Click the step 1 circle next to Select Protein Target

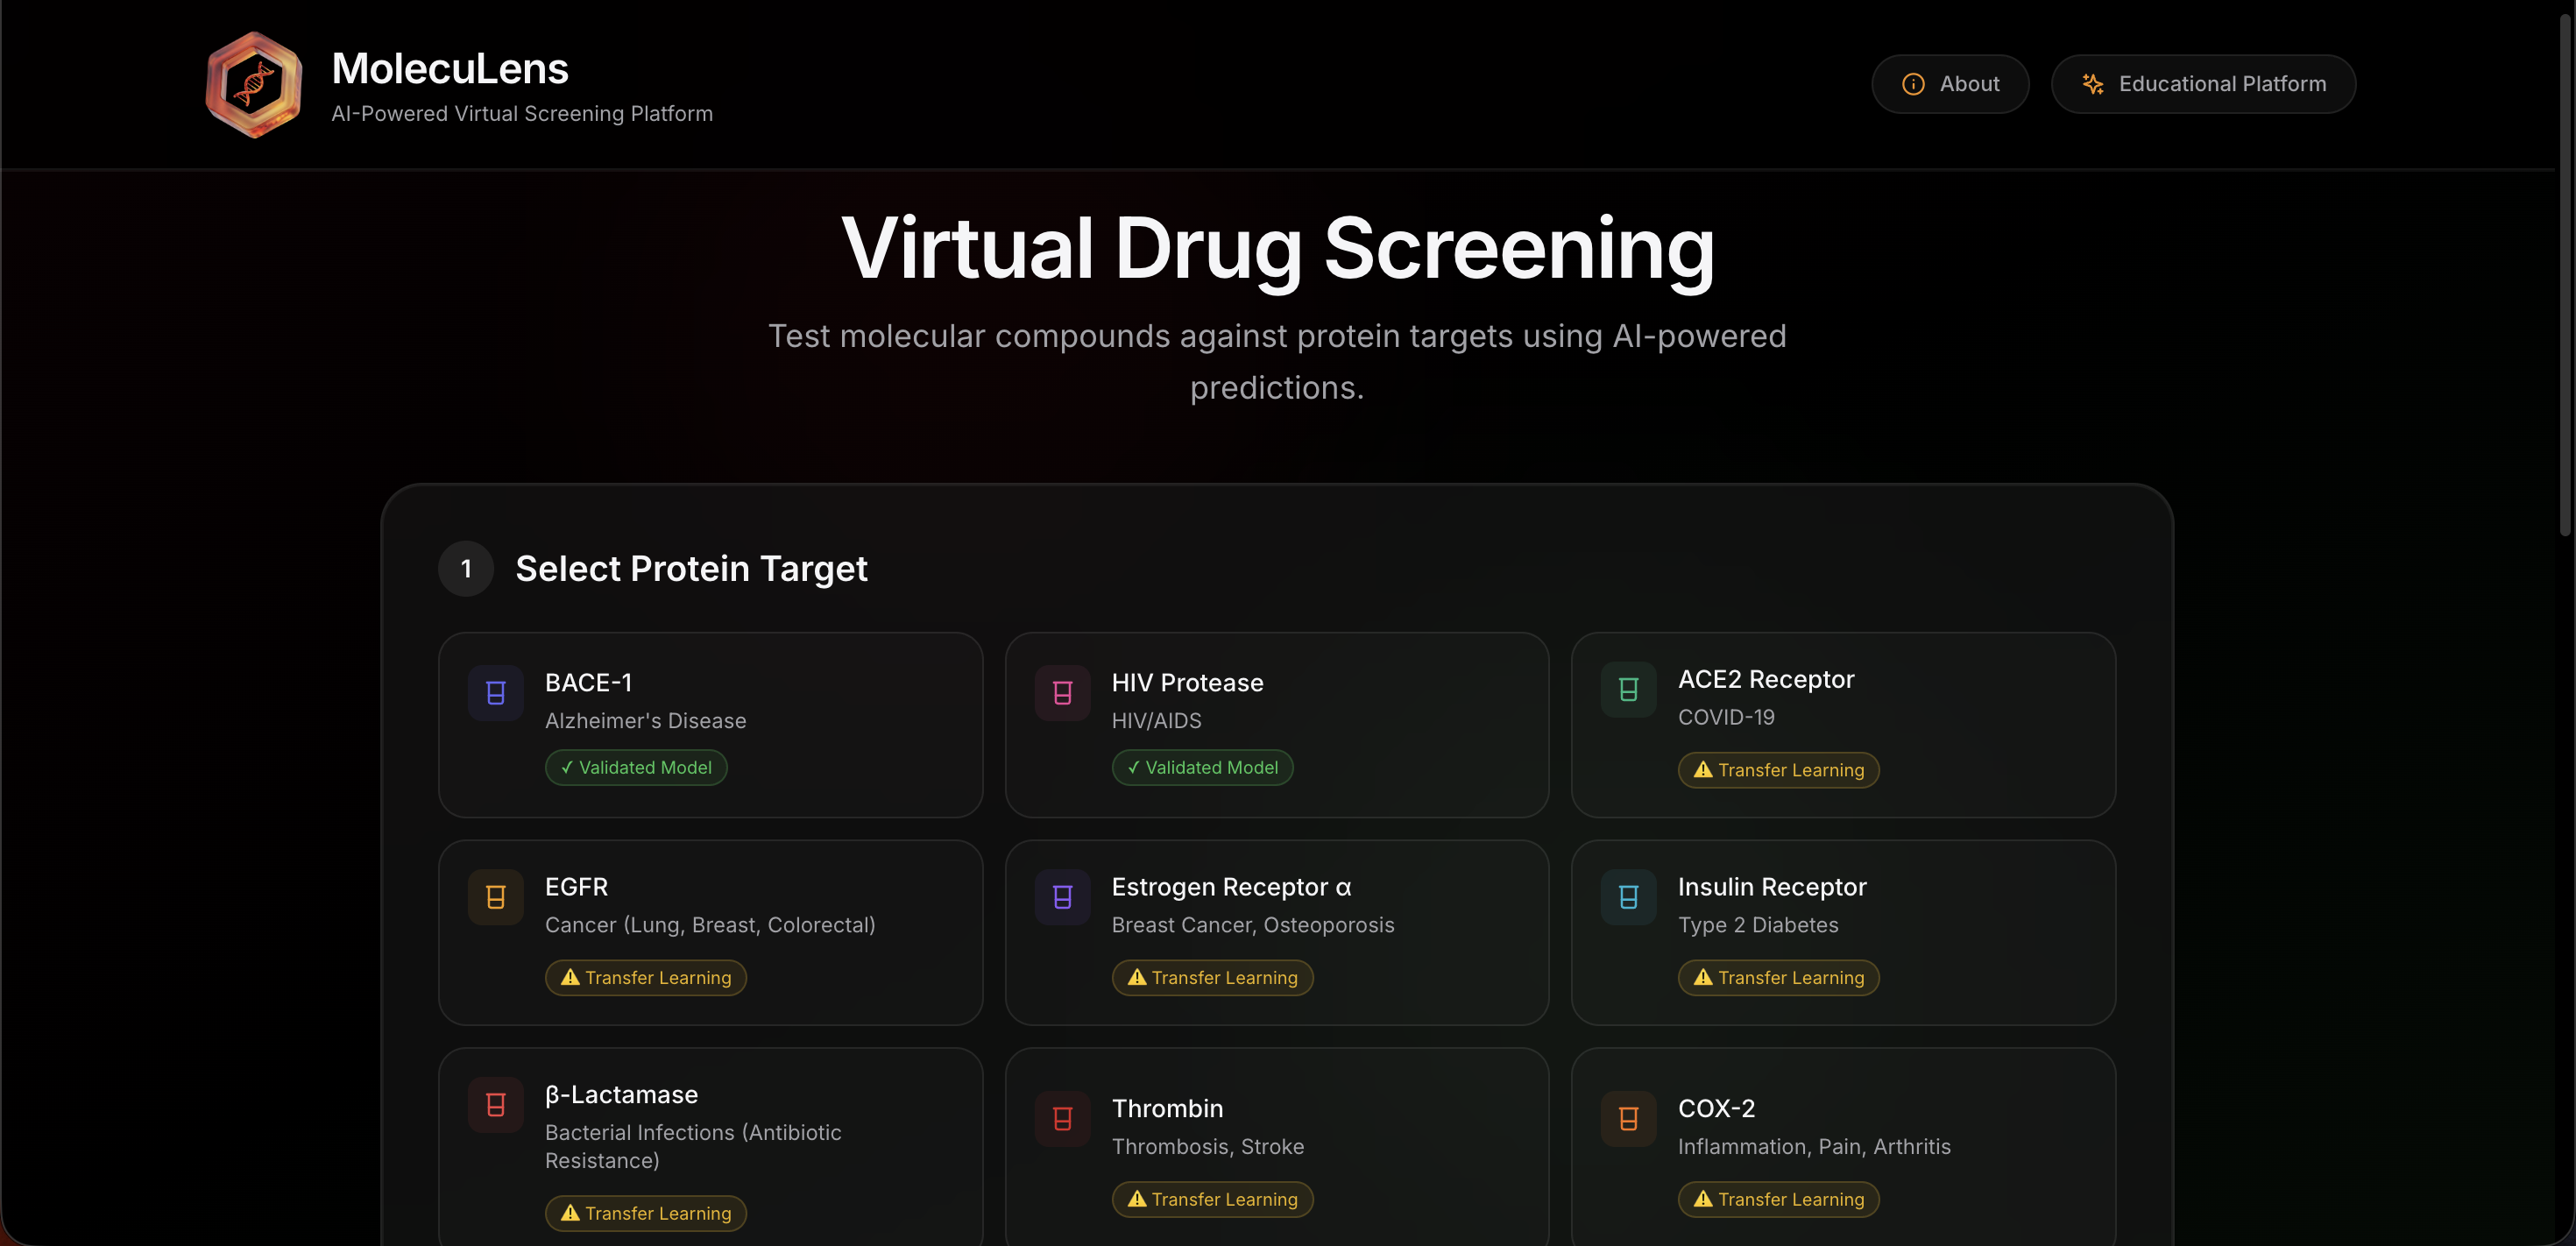pyautogui.click(x=465, y=568)
